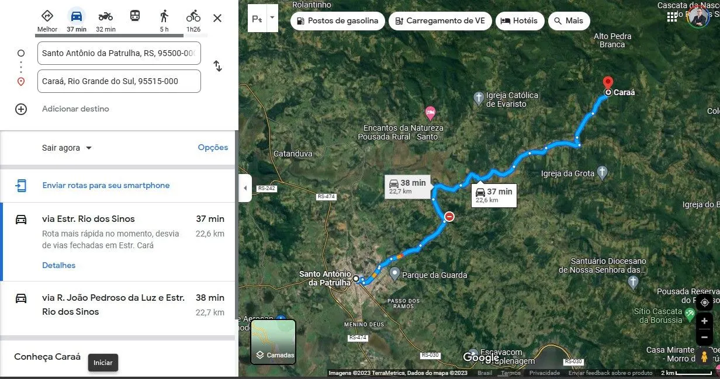720x379 pixels.
Task: Open Parque da Guarda map marker
Action: [394, 273]
